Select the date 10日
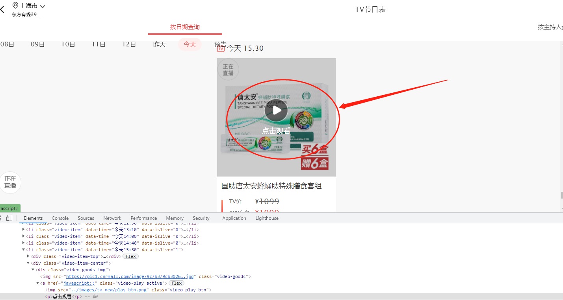 (x=68, y=44)
